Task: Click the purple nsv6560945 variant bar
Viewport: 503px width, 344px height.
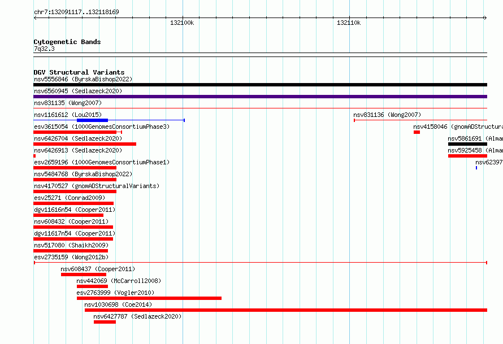Action: (x=260, y=97)
